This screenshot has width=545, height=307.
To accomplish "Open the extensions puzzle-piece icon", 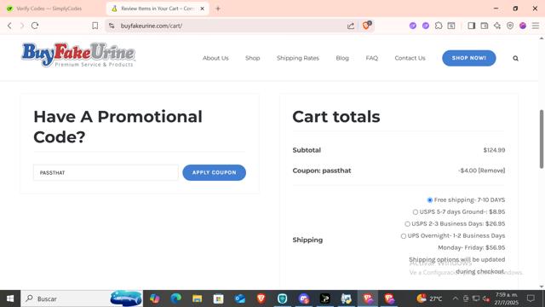I will click(x=439, y=26).
